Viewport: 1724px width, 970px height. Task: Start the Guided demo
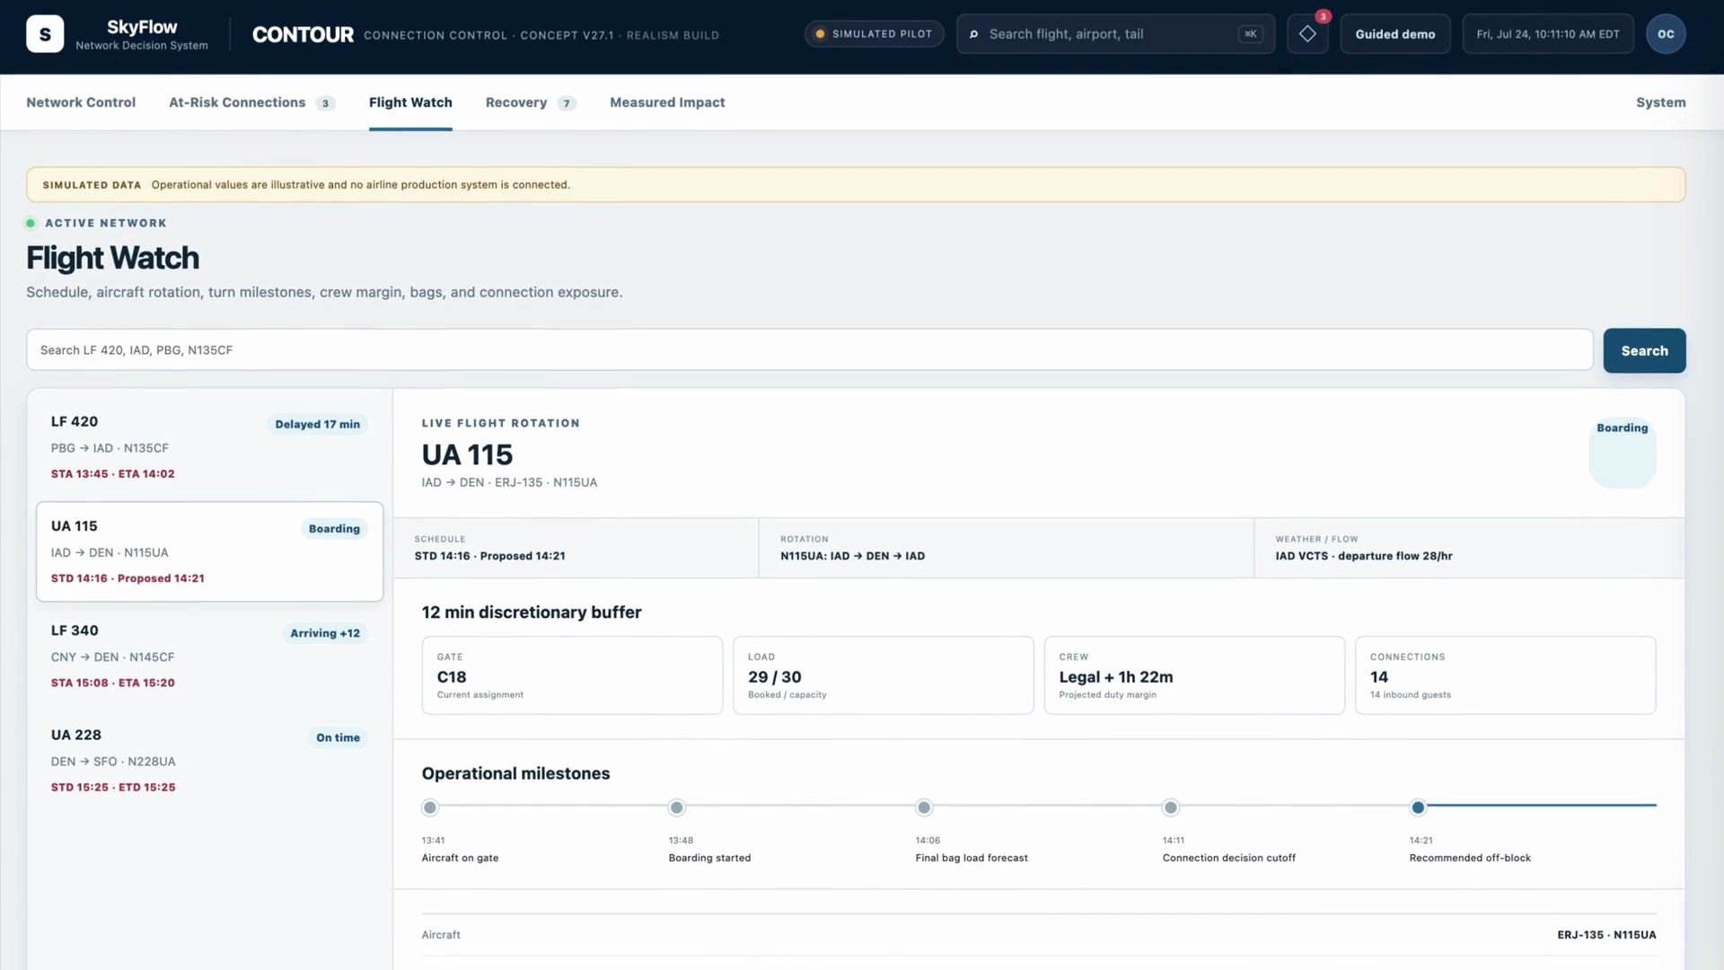click(x=1394, y=34)
